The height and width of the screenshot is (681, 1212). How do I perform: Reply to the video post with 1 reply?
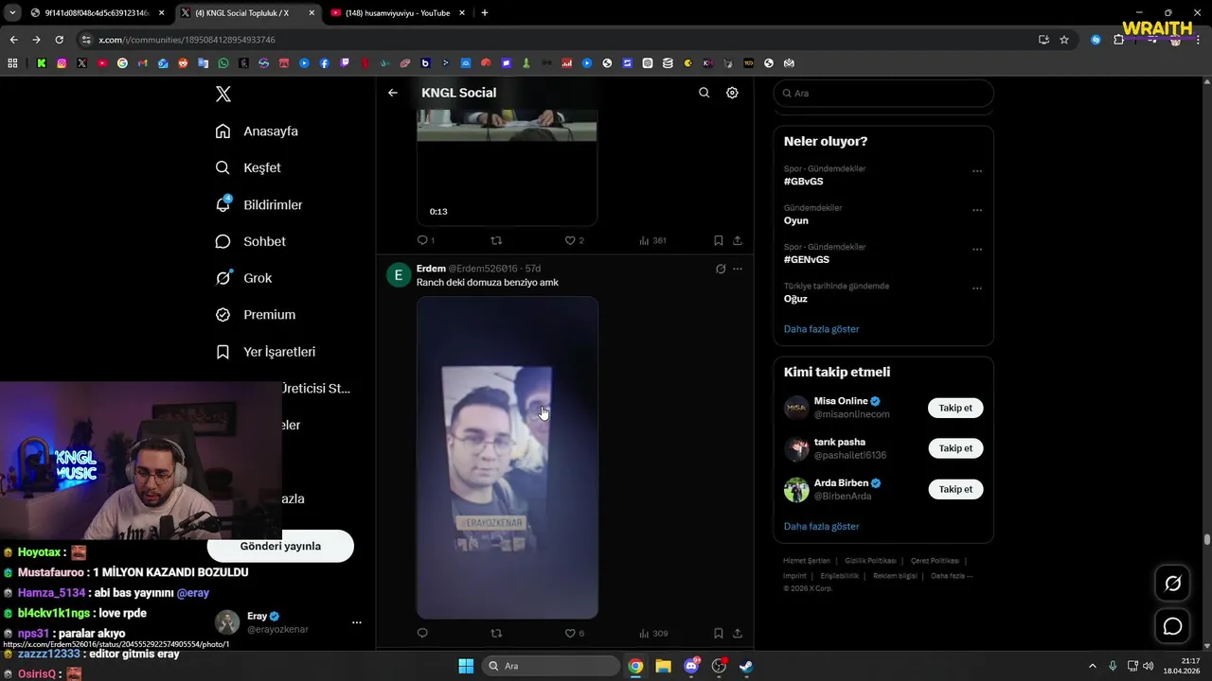coord(425,240)
